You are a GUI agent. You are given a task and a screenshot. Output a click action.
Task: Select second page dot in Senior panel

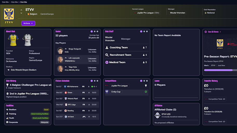(x=95, y=31)
